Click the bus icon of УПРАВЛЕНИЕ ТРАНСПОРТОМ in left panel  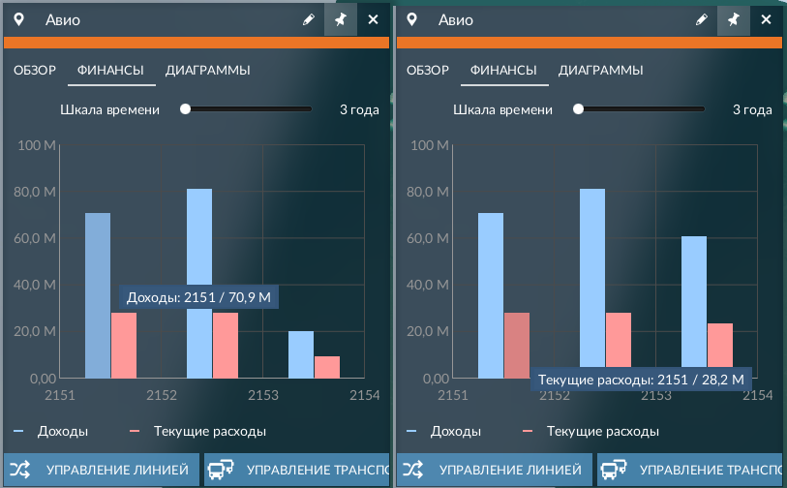pos(221,470)
